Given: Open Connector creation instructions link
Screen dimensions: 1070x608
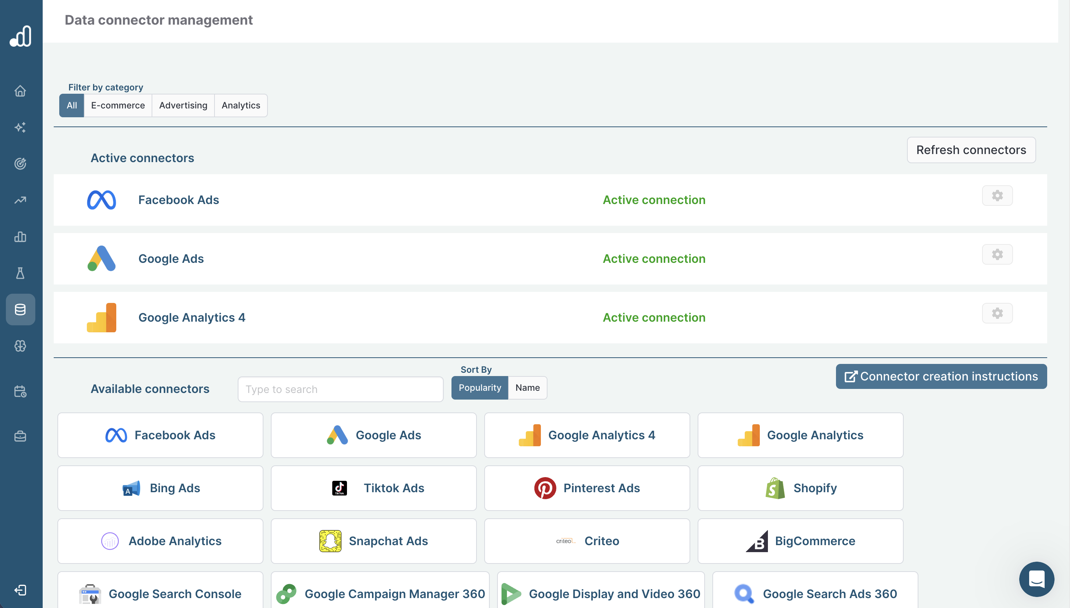Looking at the screenshot, I should tap(941, 376).
